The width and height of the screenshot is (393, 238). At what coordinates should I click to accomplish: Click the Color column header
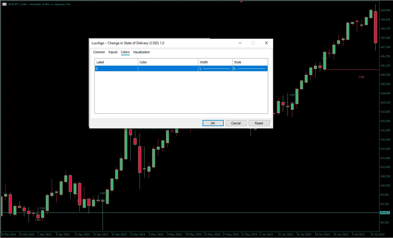[168, 62]
